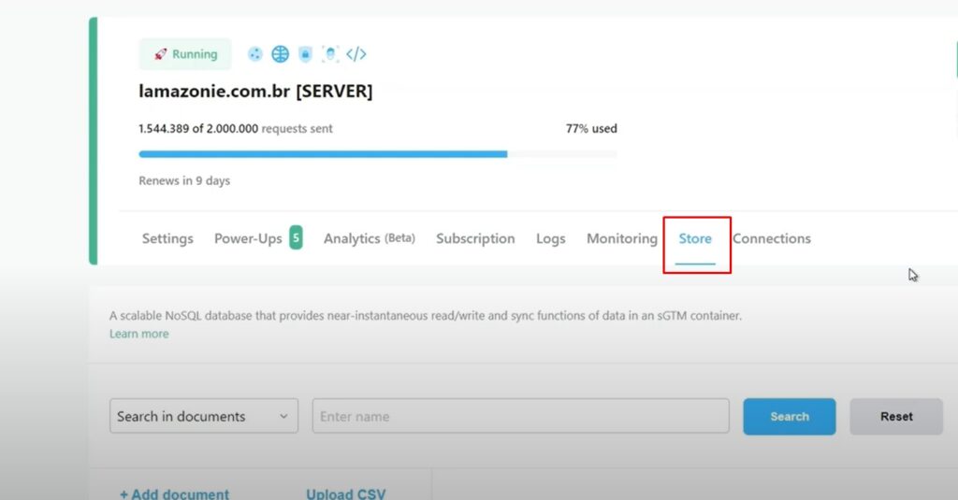Switch to Analytics (Beta) tab

(x=369, y=238)
